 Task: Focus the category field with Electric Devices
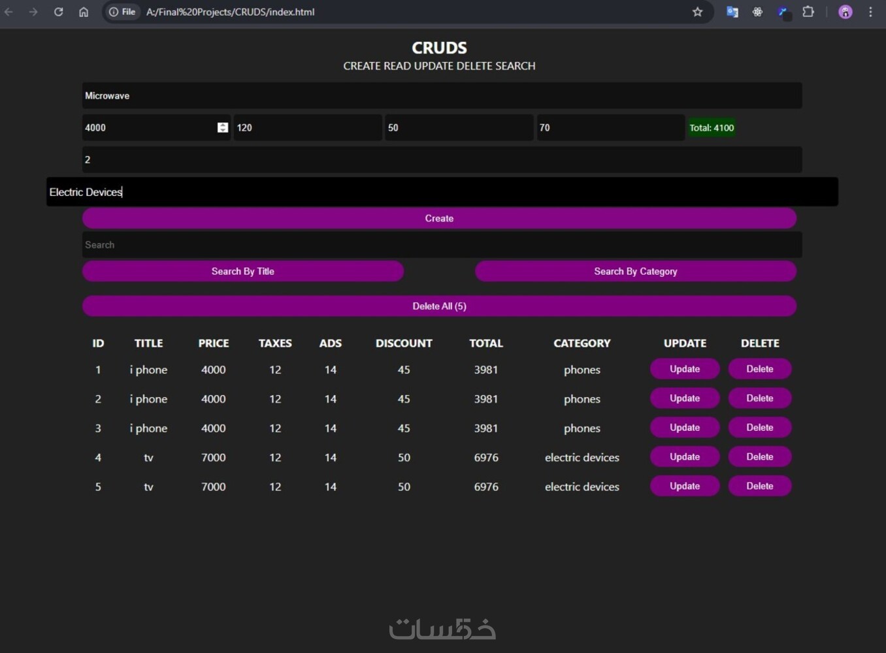point(442,192)
